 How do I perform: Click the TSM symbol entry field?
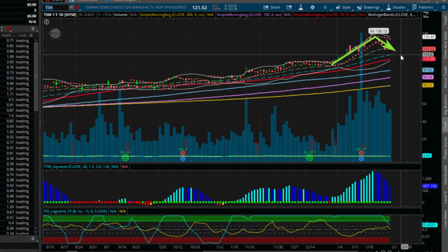tap(56, 7)
